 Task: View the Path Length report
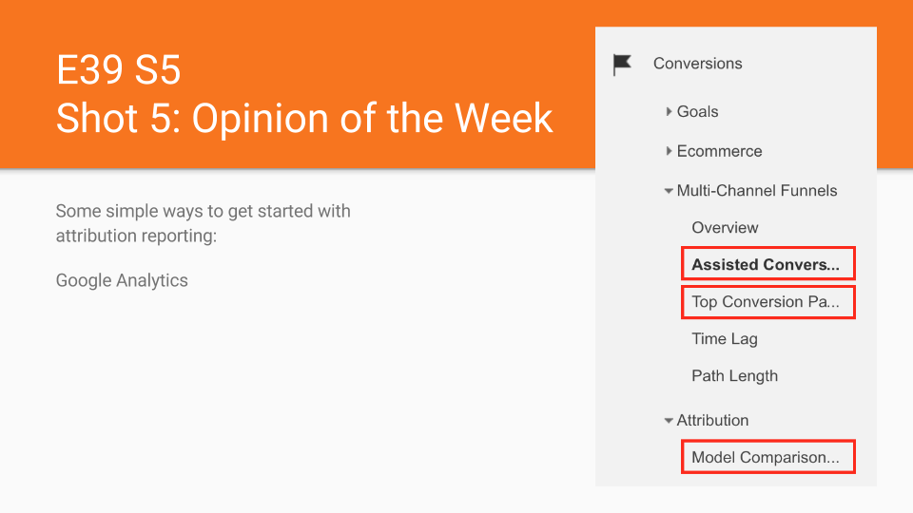click(734, 376)
